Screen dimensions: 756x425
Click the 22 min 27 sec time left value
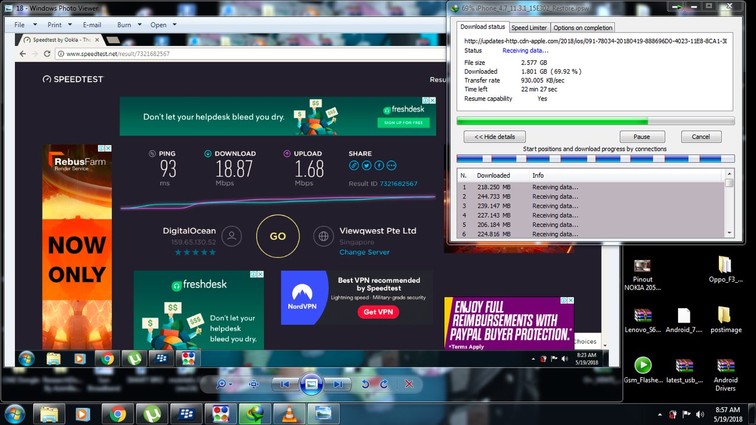[539, 90]
